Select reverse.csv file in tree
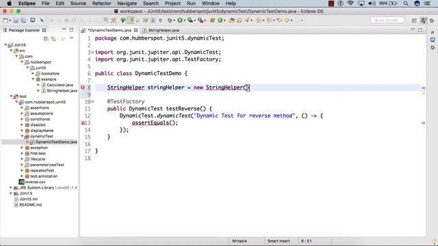 click(32, 182)
